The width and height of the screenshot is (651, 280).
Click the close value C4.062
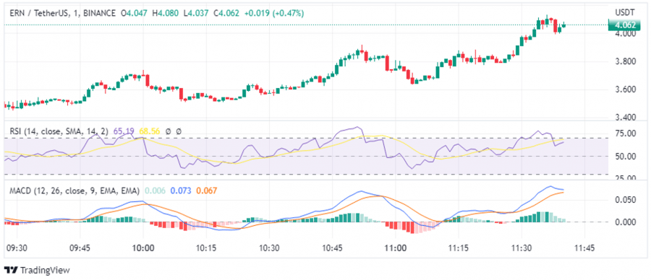click(226, 13)
